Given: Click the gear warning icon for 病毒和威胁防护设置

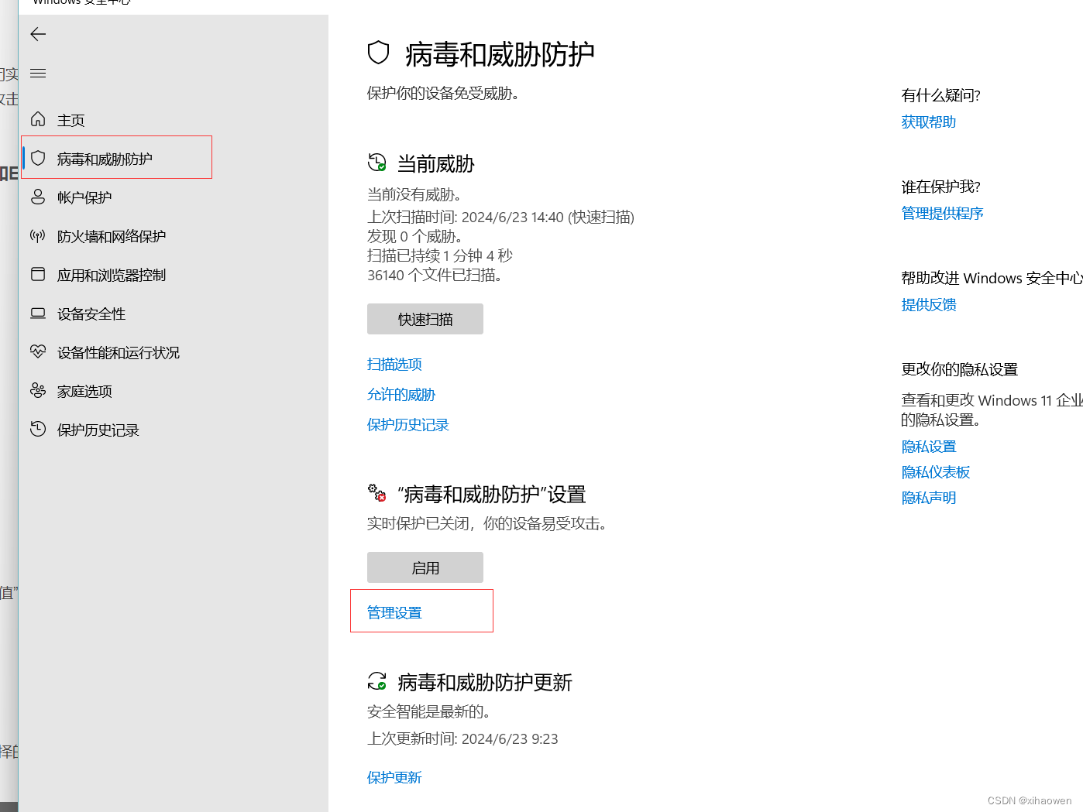Looking at the screenshot, I should tap(377, 492).
